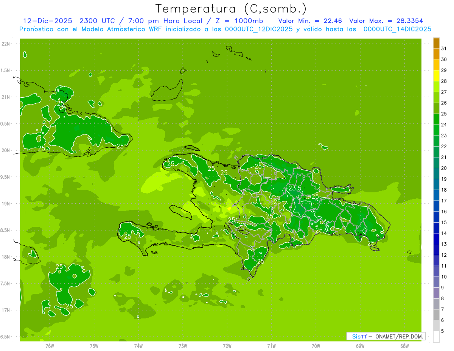
Task: Pick the green swatch between 24 and 25
Action: click(436, 119)
